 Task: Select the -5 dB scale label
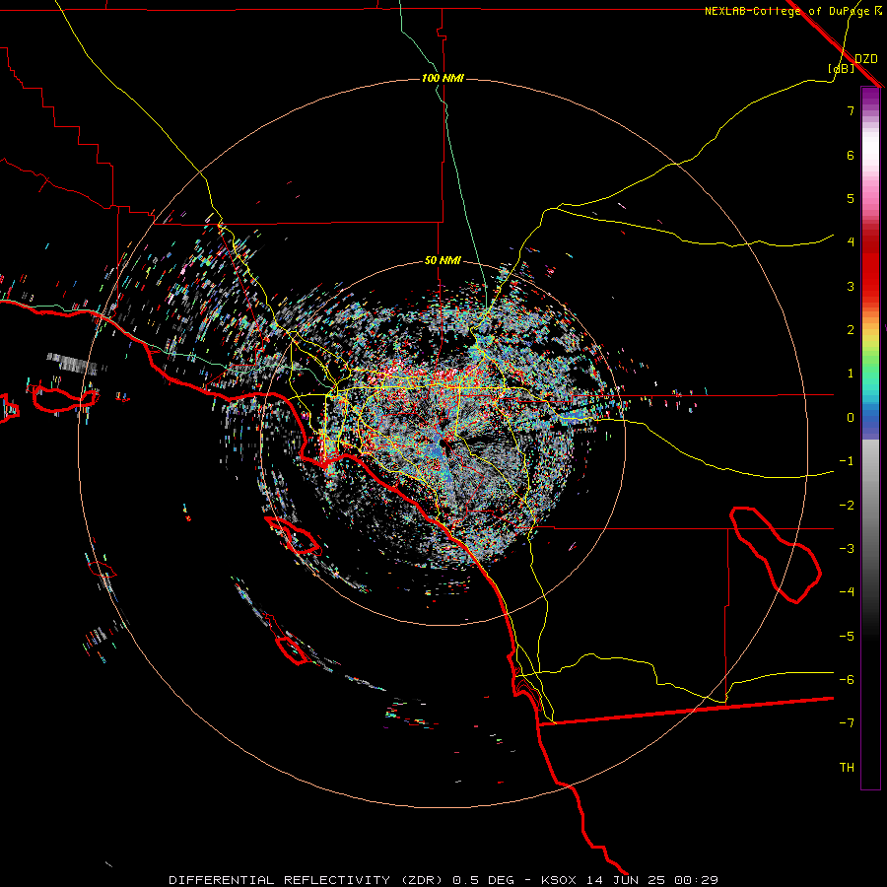tap(847, 637)
